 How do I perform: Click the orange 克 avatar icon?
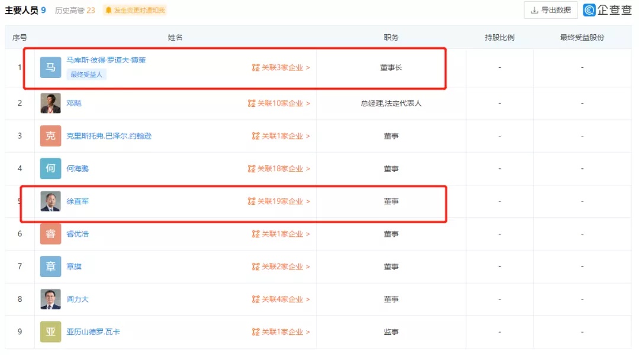[x=50, y=136]
